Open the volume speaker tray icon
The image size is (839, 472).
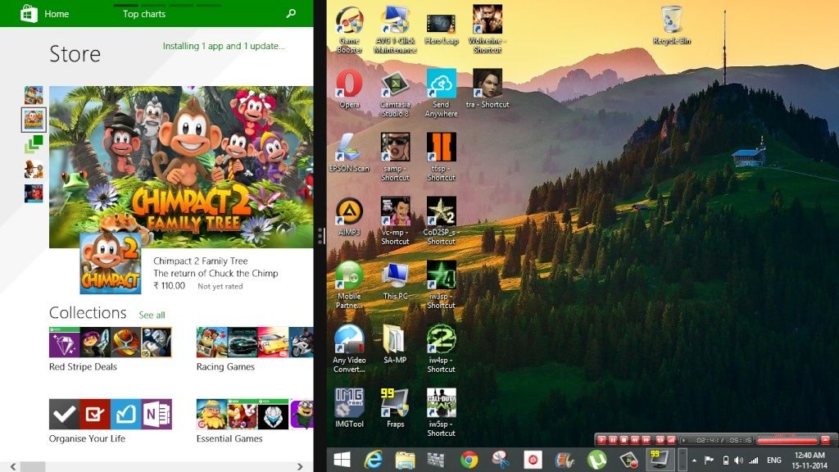739,461
